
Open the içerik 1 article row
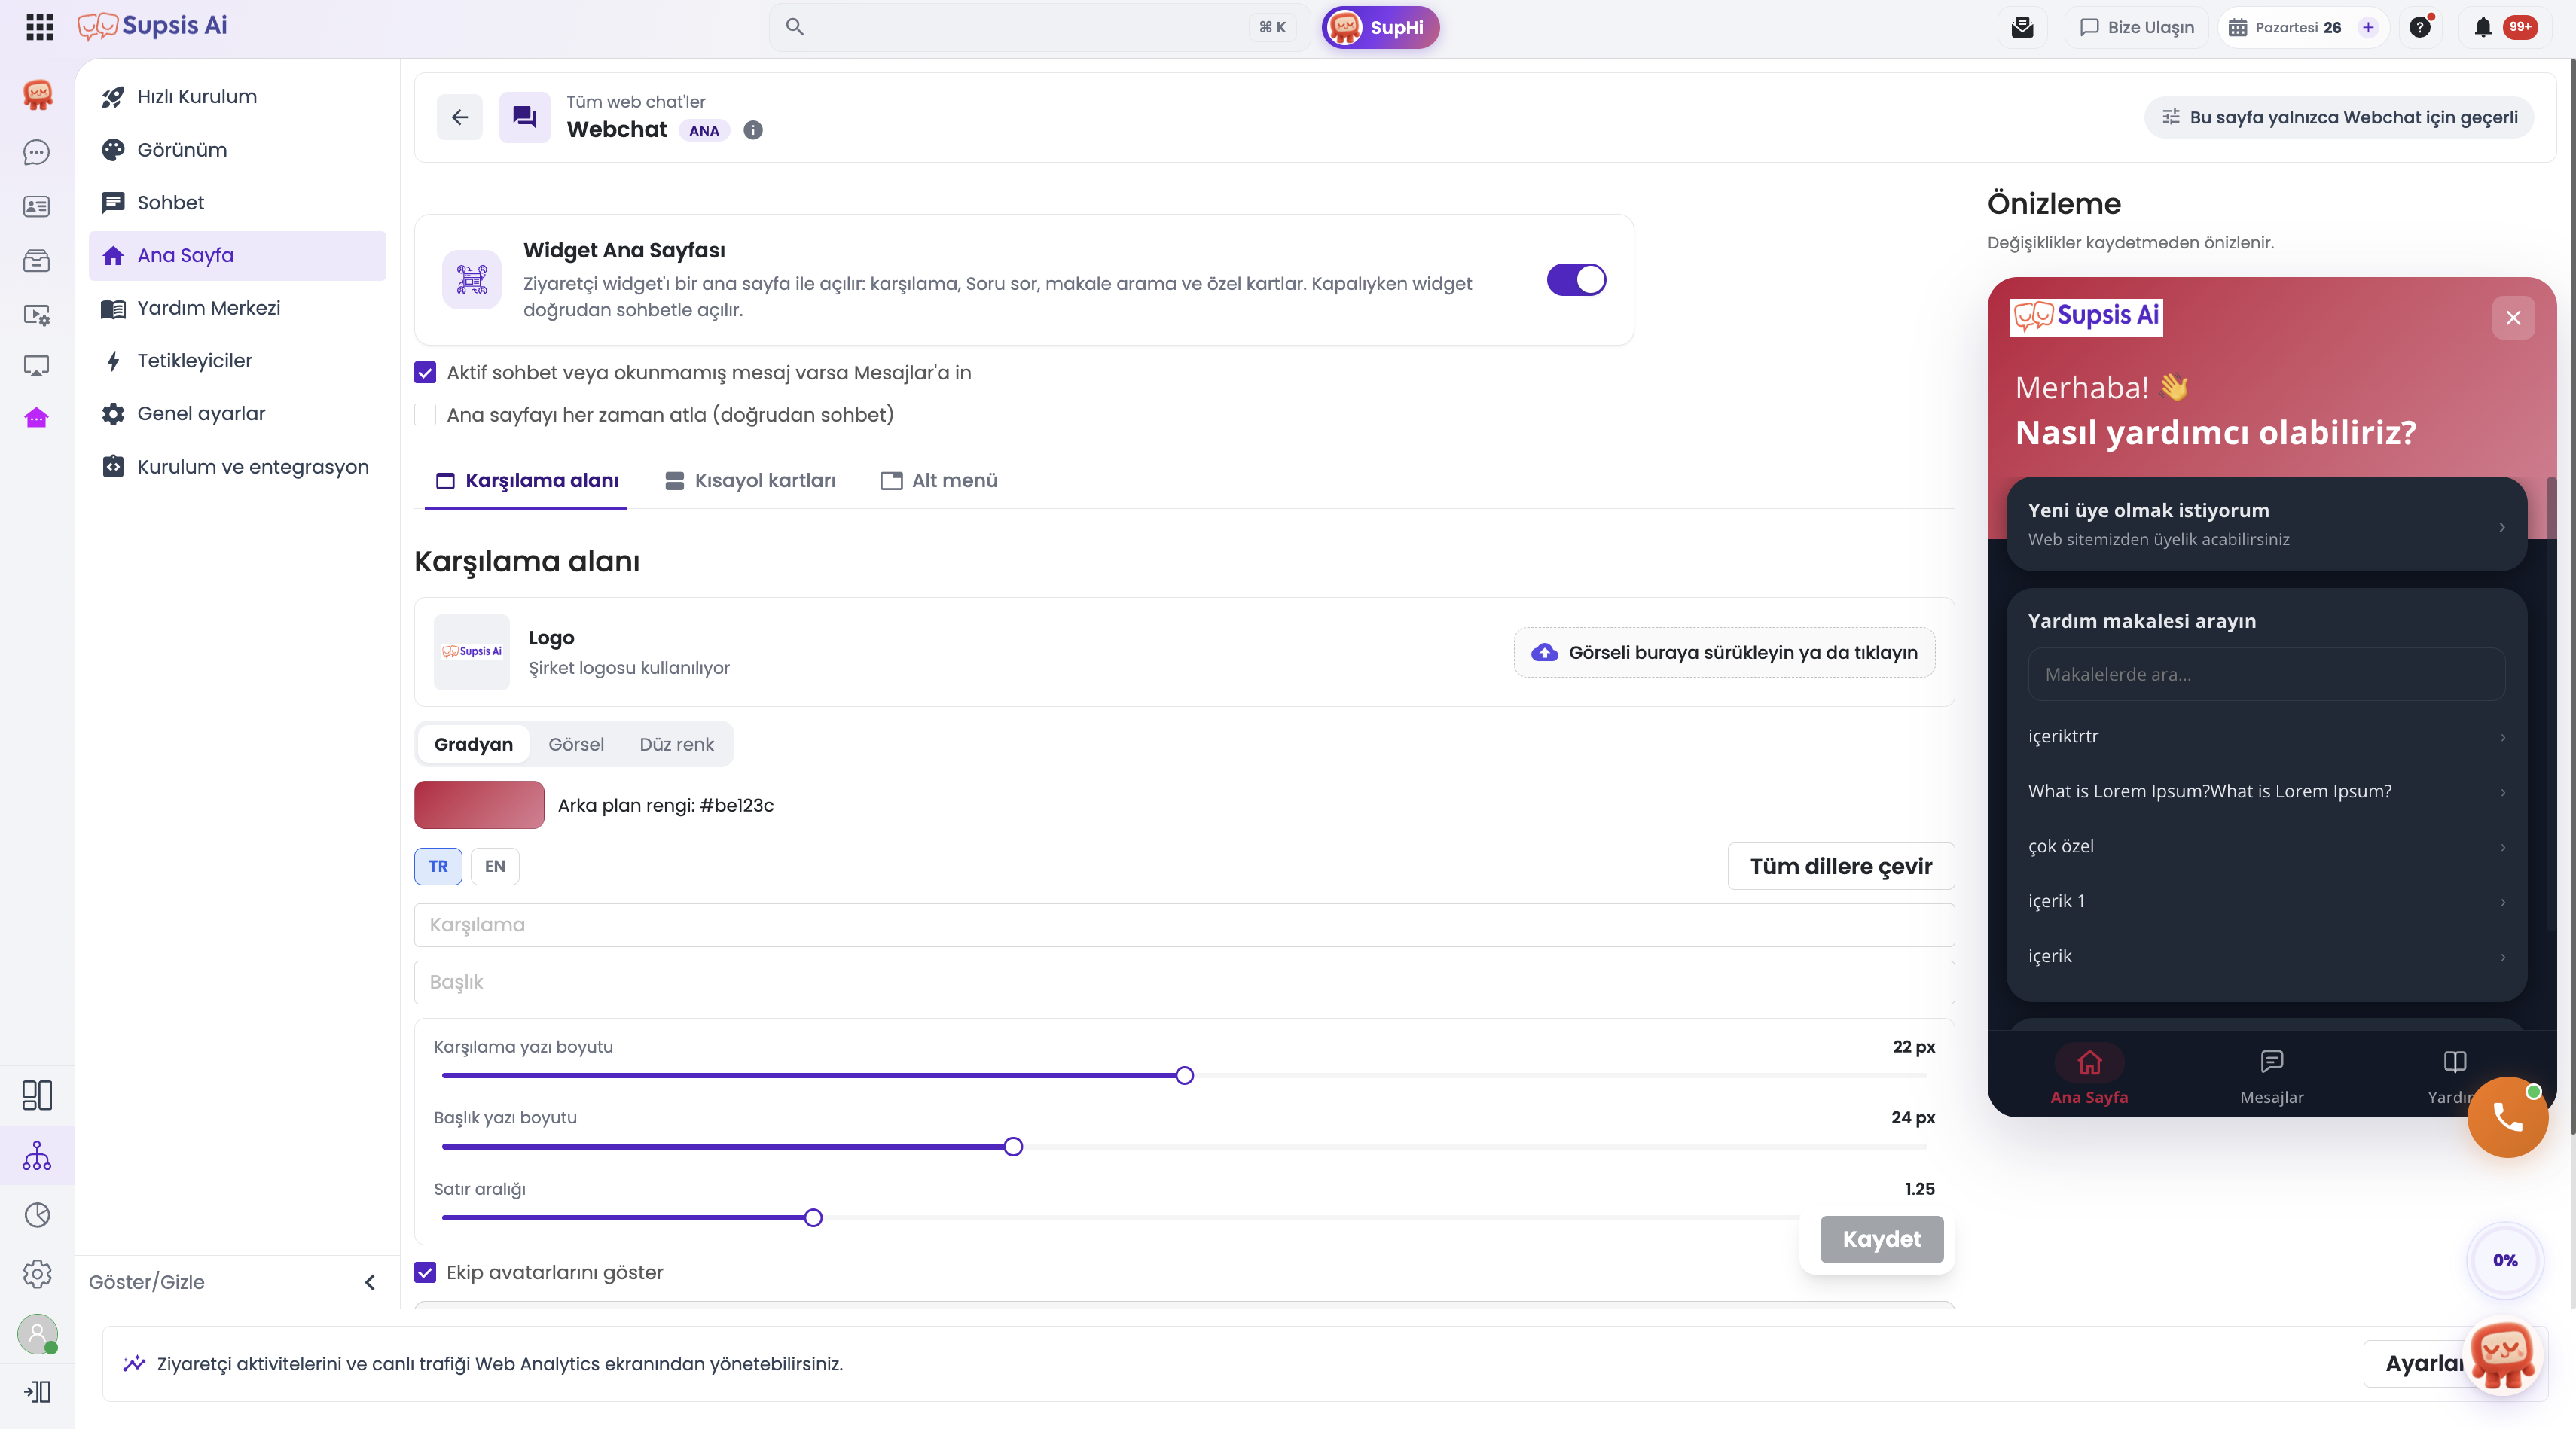[x=2266, y=901]
